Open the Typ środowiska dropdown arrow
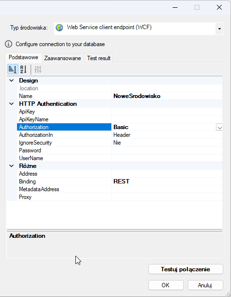The image size is (231, 297). [x=219, y=29]
